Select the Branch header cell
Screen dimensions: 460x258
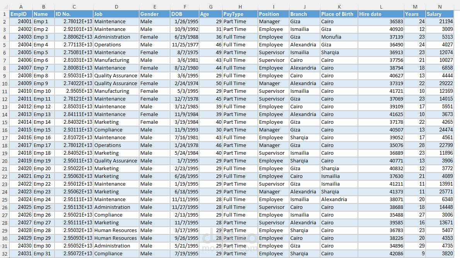click(305, 14)
